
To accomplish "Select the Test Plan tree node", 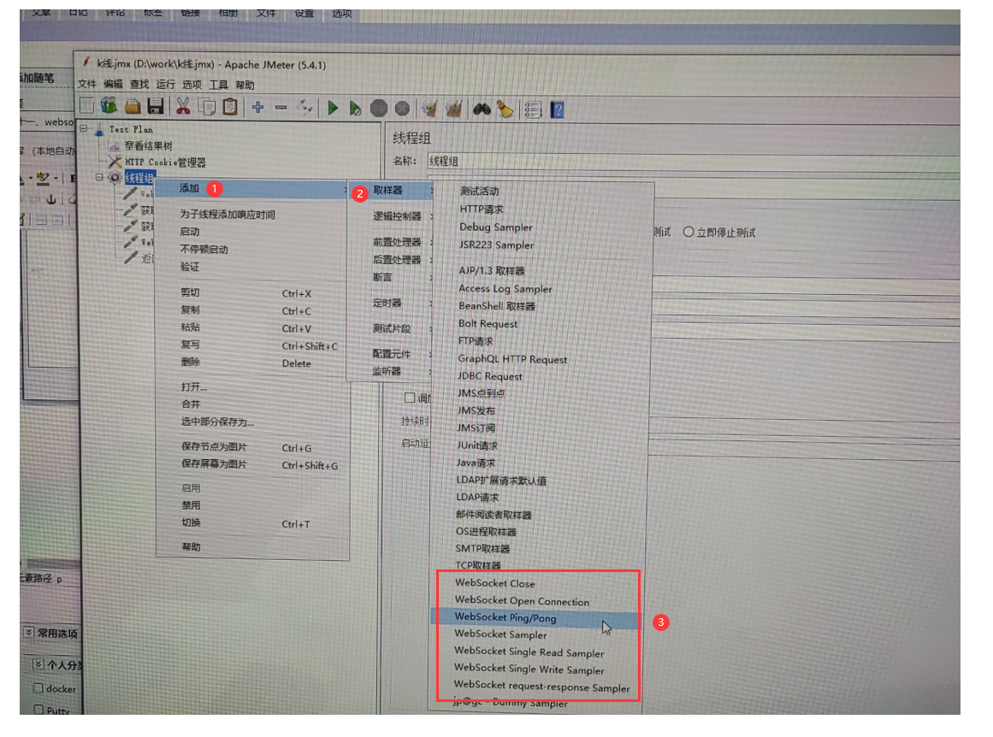I will pyautogui.click(x=131, y=129).
